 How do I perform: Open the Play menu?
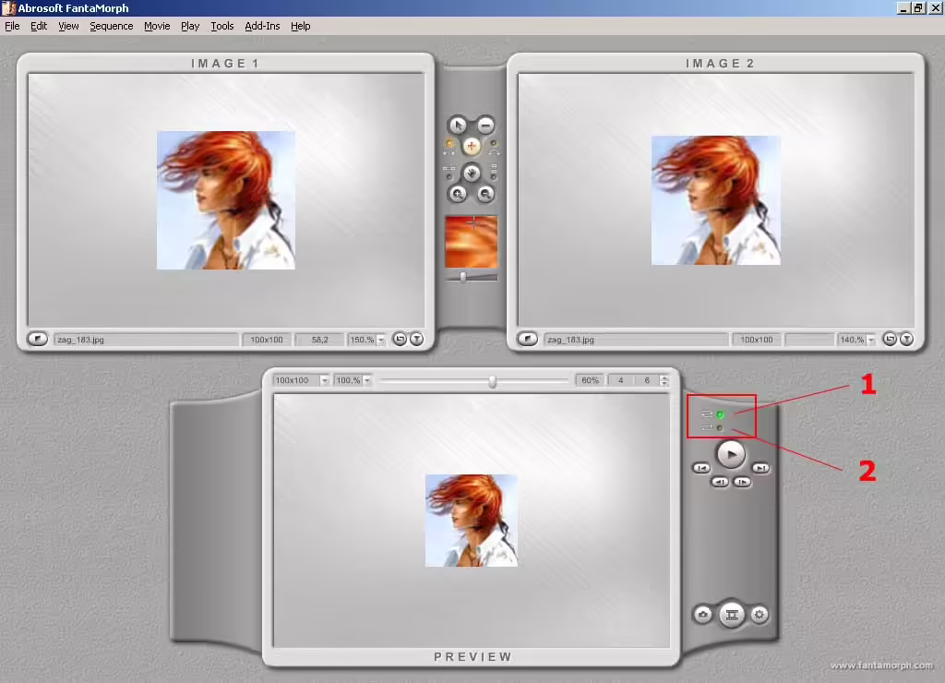(x=190, y=26)
